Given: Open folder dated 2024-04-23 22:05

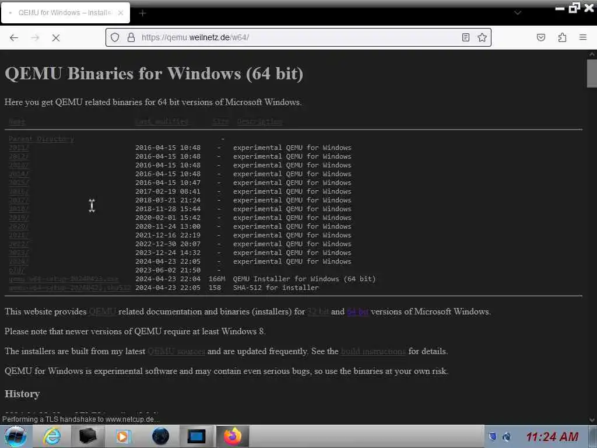Looking at the screenshot, I should click(x=19, y=262).
